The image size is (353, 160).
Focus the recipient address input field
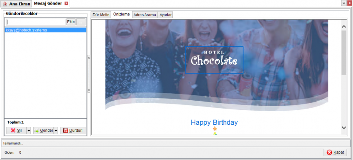(36, 22)
